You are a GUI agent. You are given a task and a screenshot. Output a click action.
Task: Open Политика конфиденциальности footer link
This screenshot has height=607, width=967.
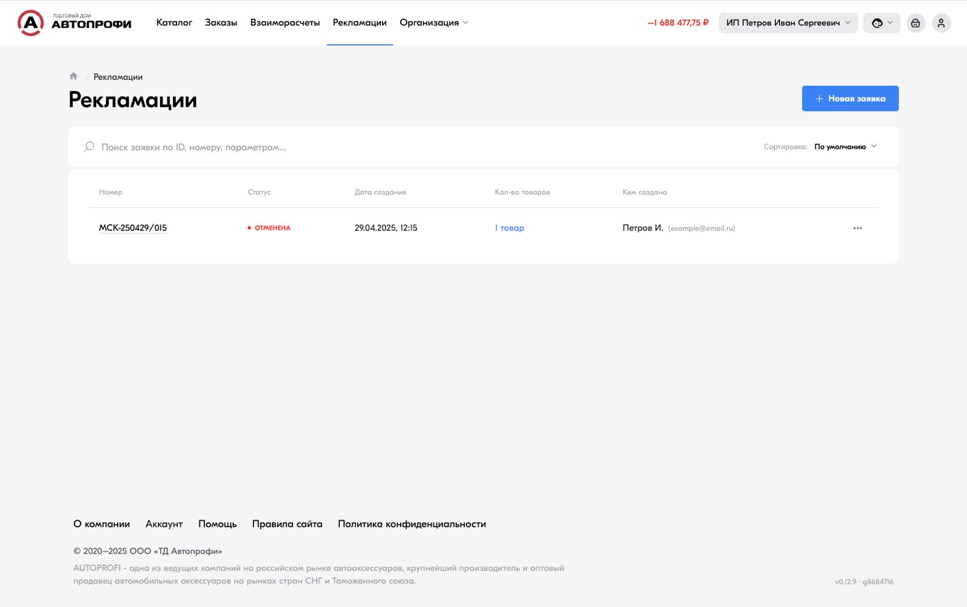point(412,524)
